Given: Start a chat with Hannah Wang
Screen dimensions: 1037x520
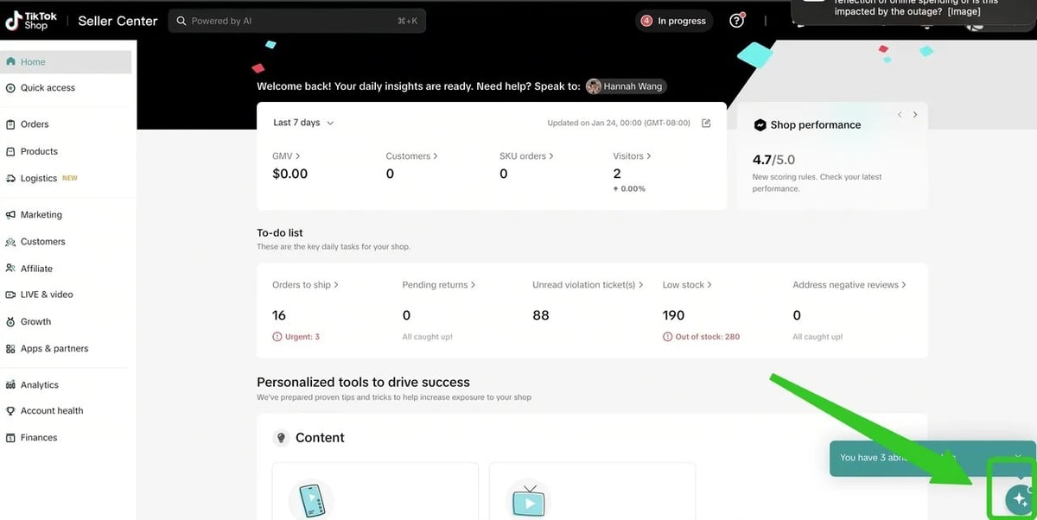Looking at the screenshot, I should 627,86.
